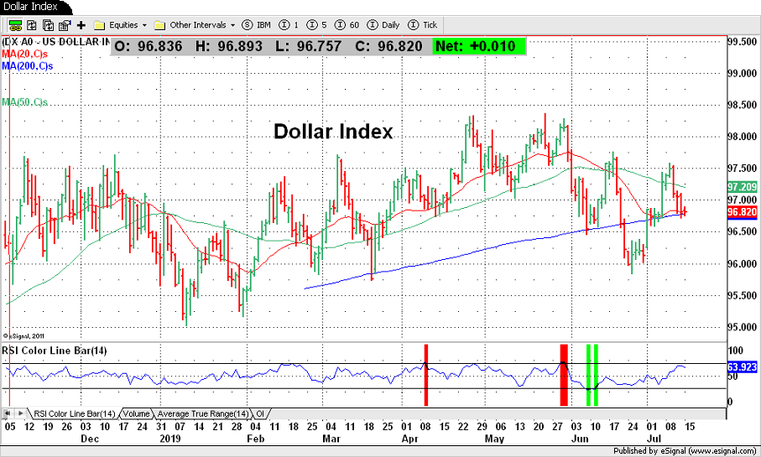
Task: Click the first green RSI signal bar in June
Action: click(588, 375)
